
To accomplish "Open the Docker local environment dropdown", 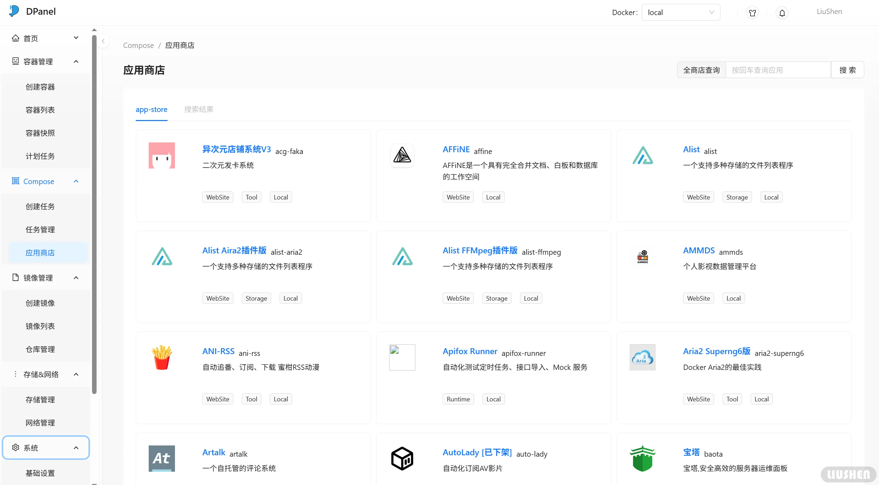I will [681, 13].
